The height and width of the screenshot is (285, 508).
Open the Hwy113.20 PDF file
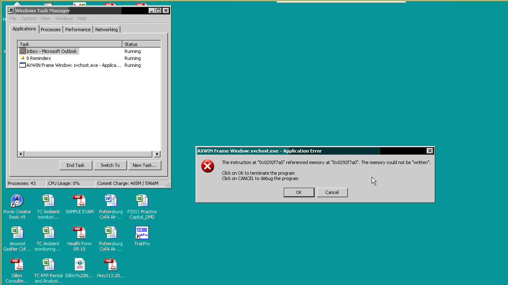110,264
